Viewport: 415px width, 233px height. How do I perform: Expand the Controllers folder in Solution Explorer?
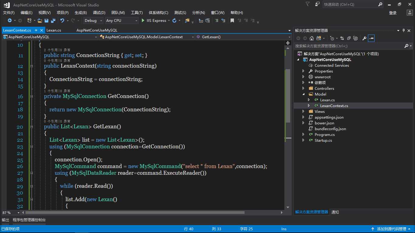303,89
